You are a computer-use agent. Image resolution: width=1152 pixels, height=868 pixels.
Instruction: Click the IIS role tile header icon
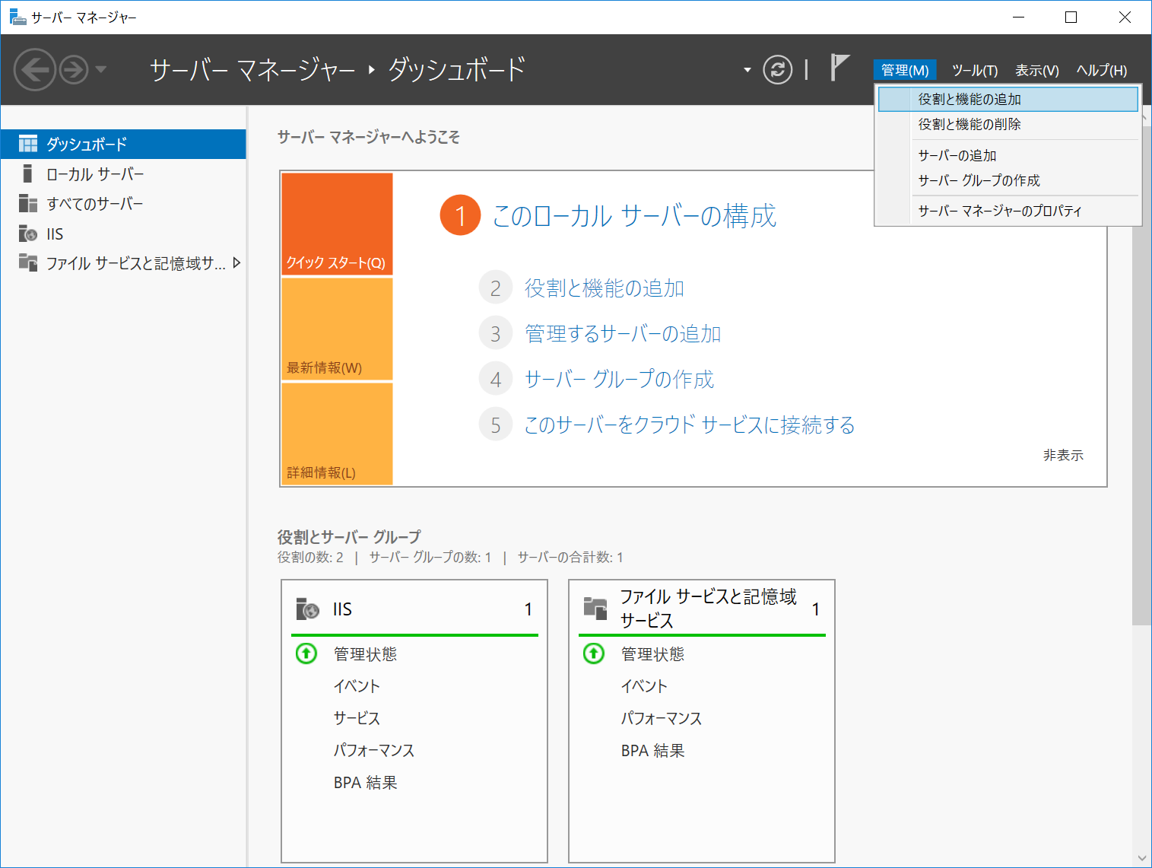tap(307, 609)
